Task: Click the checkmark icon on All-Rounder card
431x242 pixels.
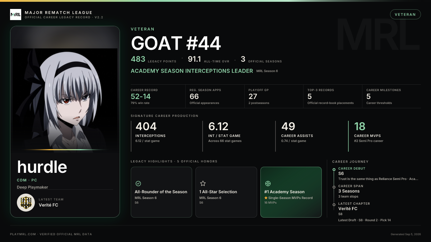Action: [x=138, y=184]
